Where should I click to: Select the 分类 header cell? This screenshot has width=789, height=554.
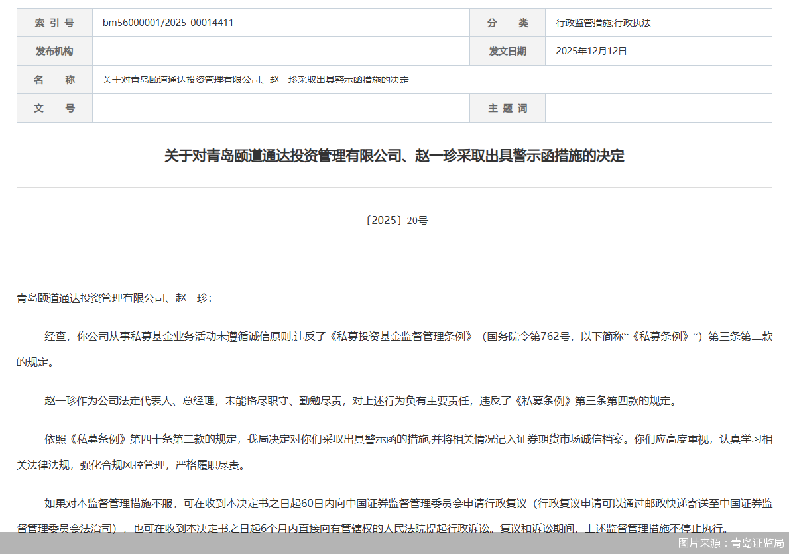pyautogui.click(x=507, y=22)
